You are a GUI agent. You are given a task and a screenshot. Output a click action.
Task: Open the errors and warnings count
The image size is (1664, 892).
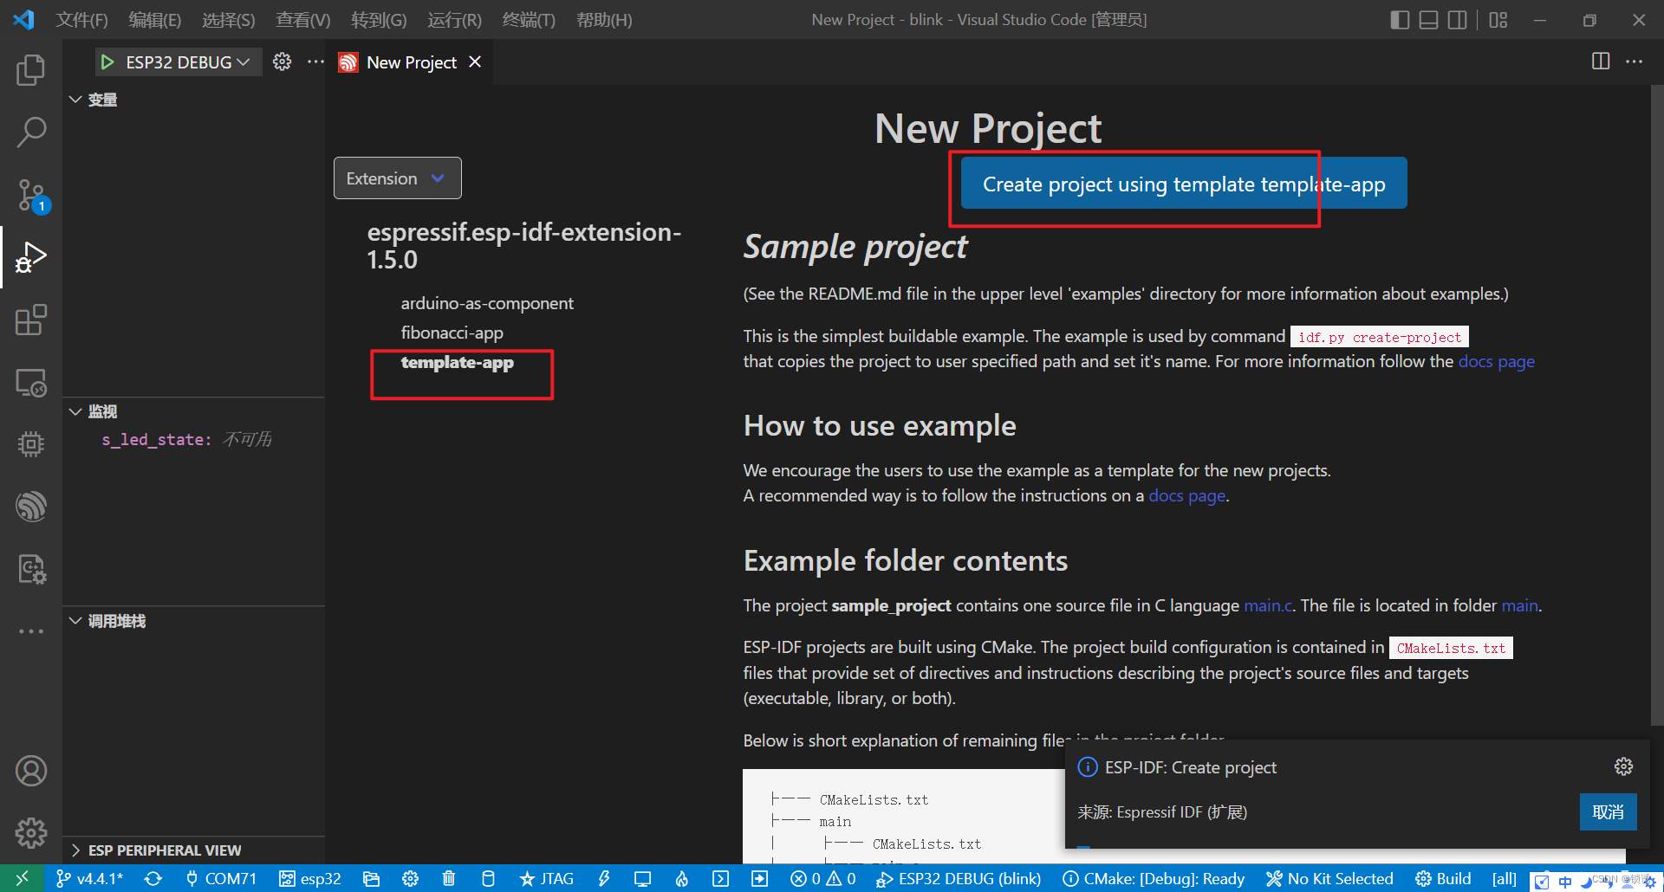coord(822,878)
